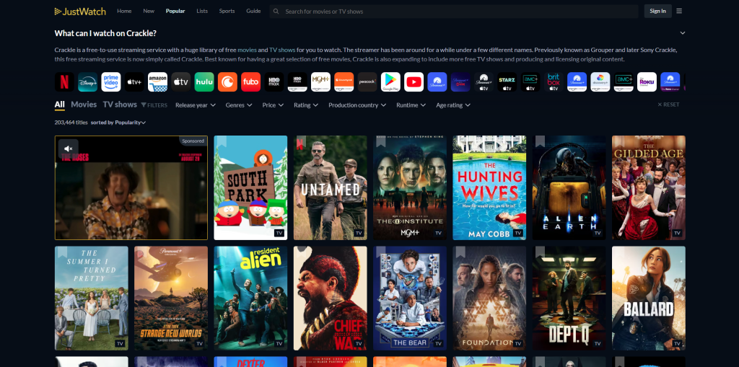Open the Resident Alien poster
This screenshot has height=367, width=739.
pyautogui.click(x=250, y=299)
